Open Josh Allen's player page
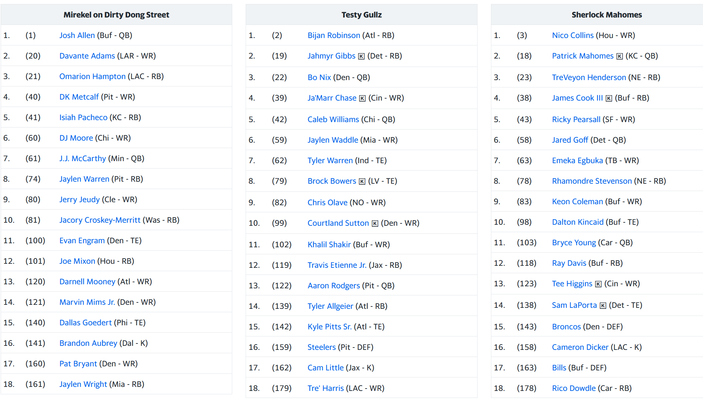Viewport: 703px width, 400px height. pos(77,35)
